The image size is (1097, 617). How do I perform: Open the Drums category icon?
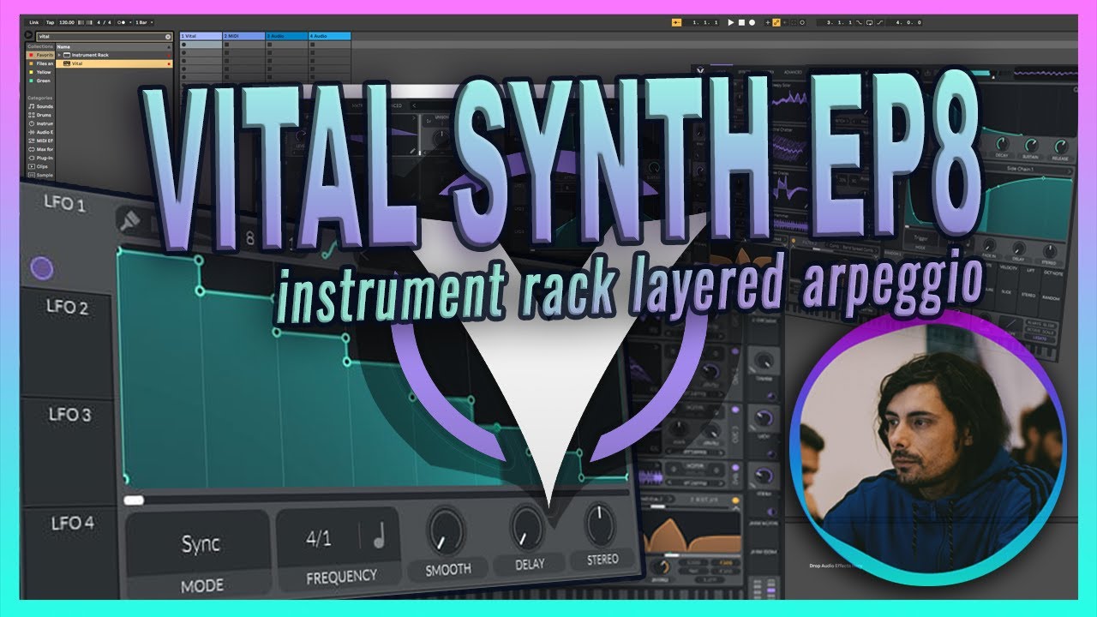(x=32, y=115)
